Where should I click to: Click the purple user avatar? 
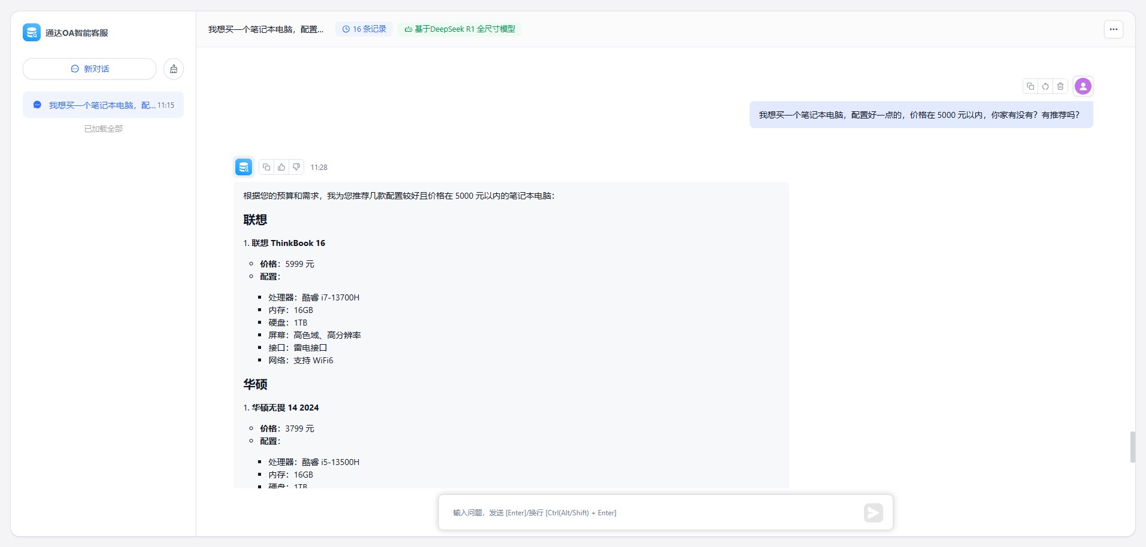(x=1083, y=86)
